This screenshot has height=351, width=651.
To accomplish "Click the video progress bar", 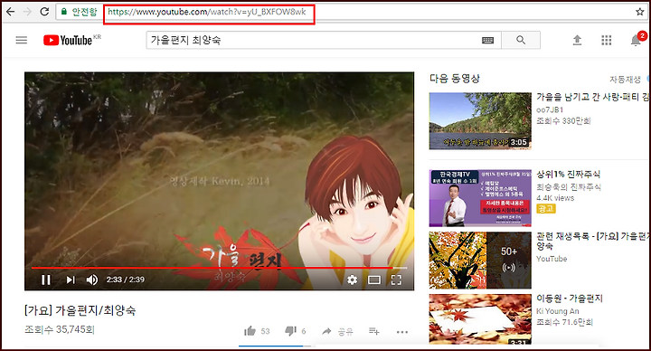I will [x=219, y=268].
